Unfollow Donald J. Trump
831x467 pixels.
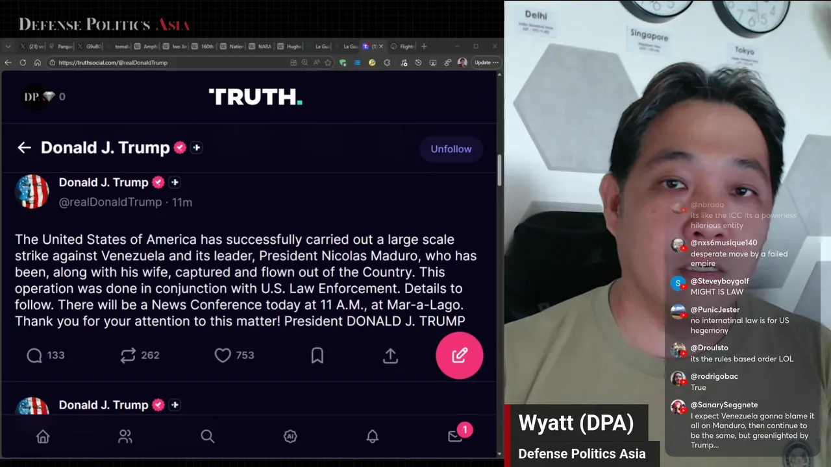(451, 149)
